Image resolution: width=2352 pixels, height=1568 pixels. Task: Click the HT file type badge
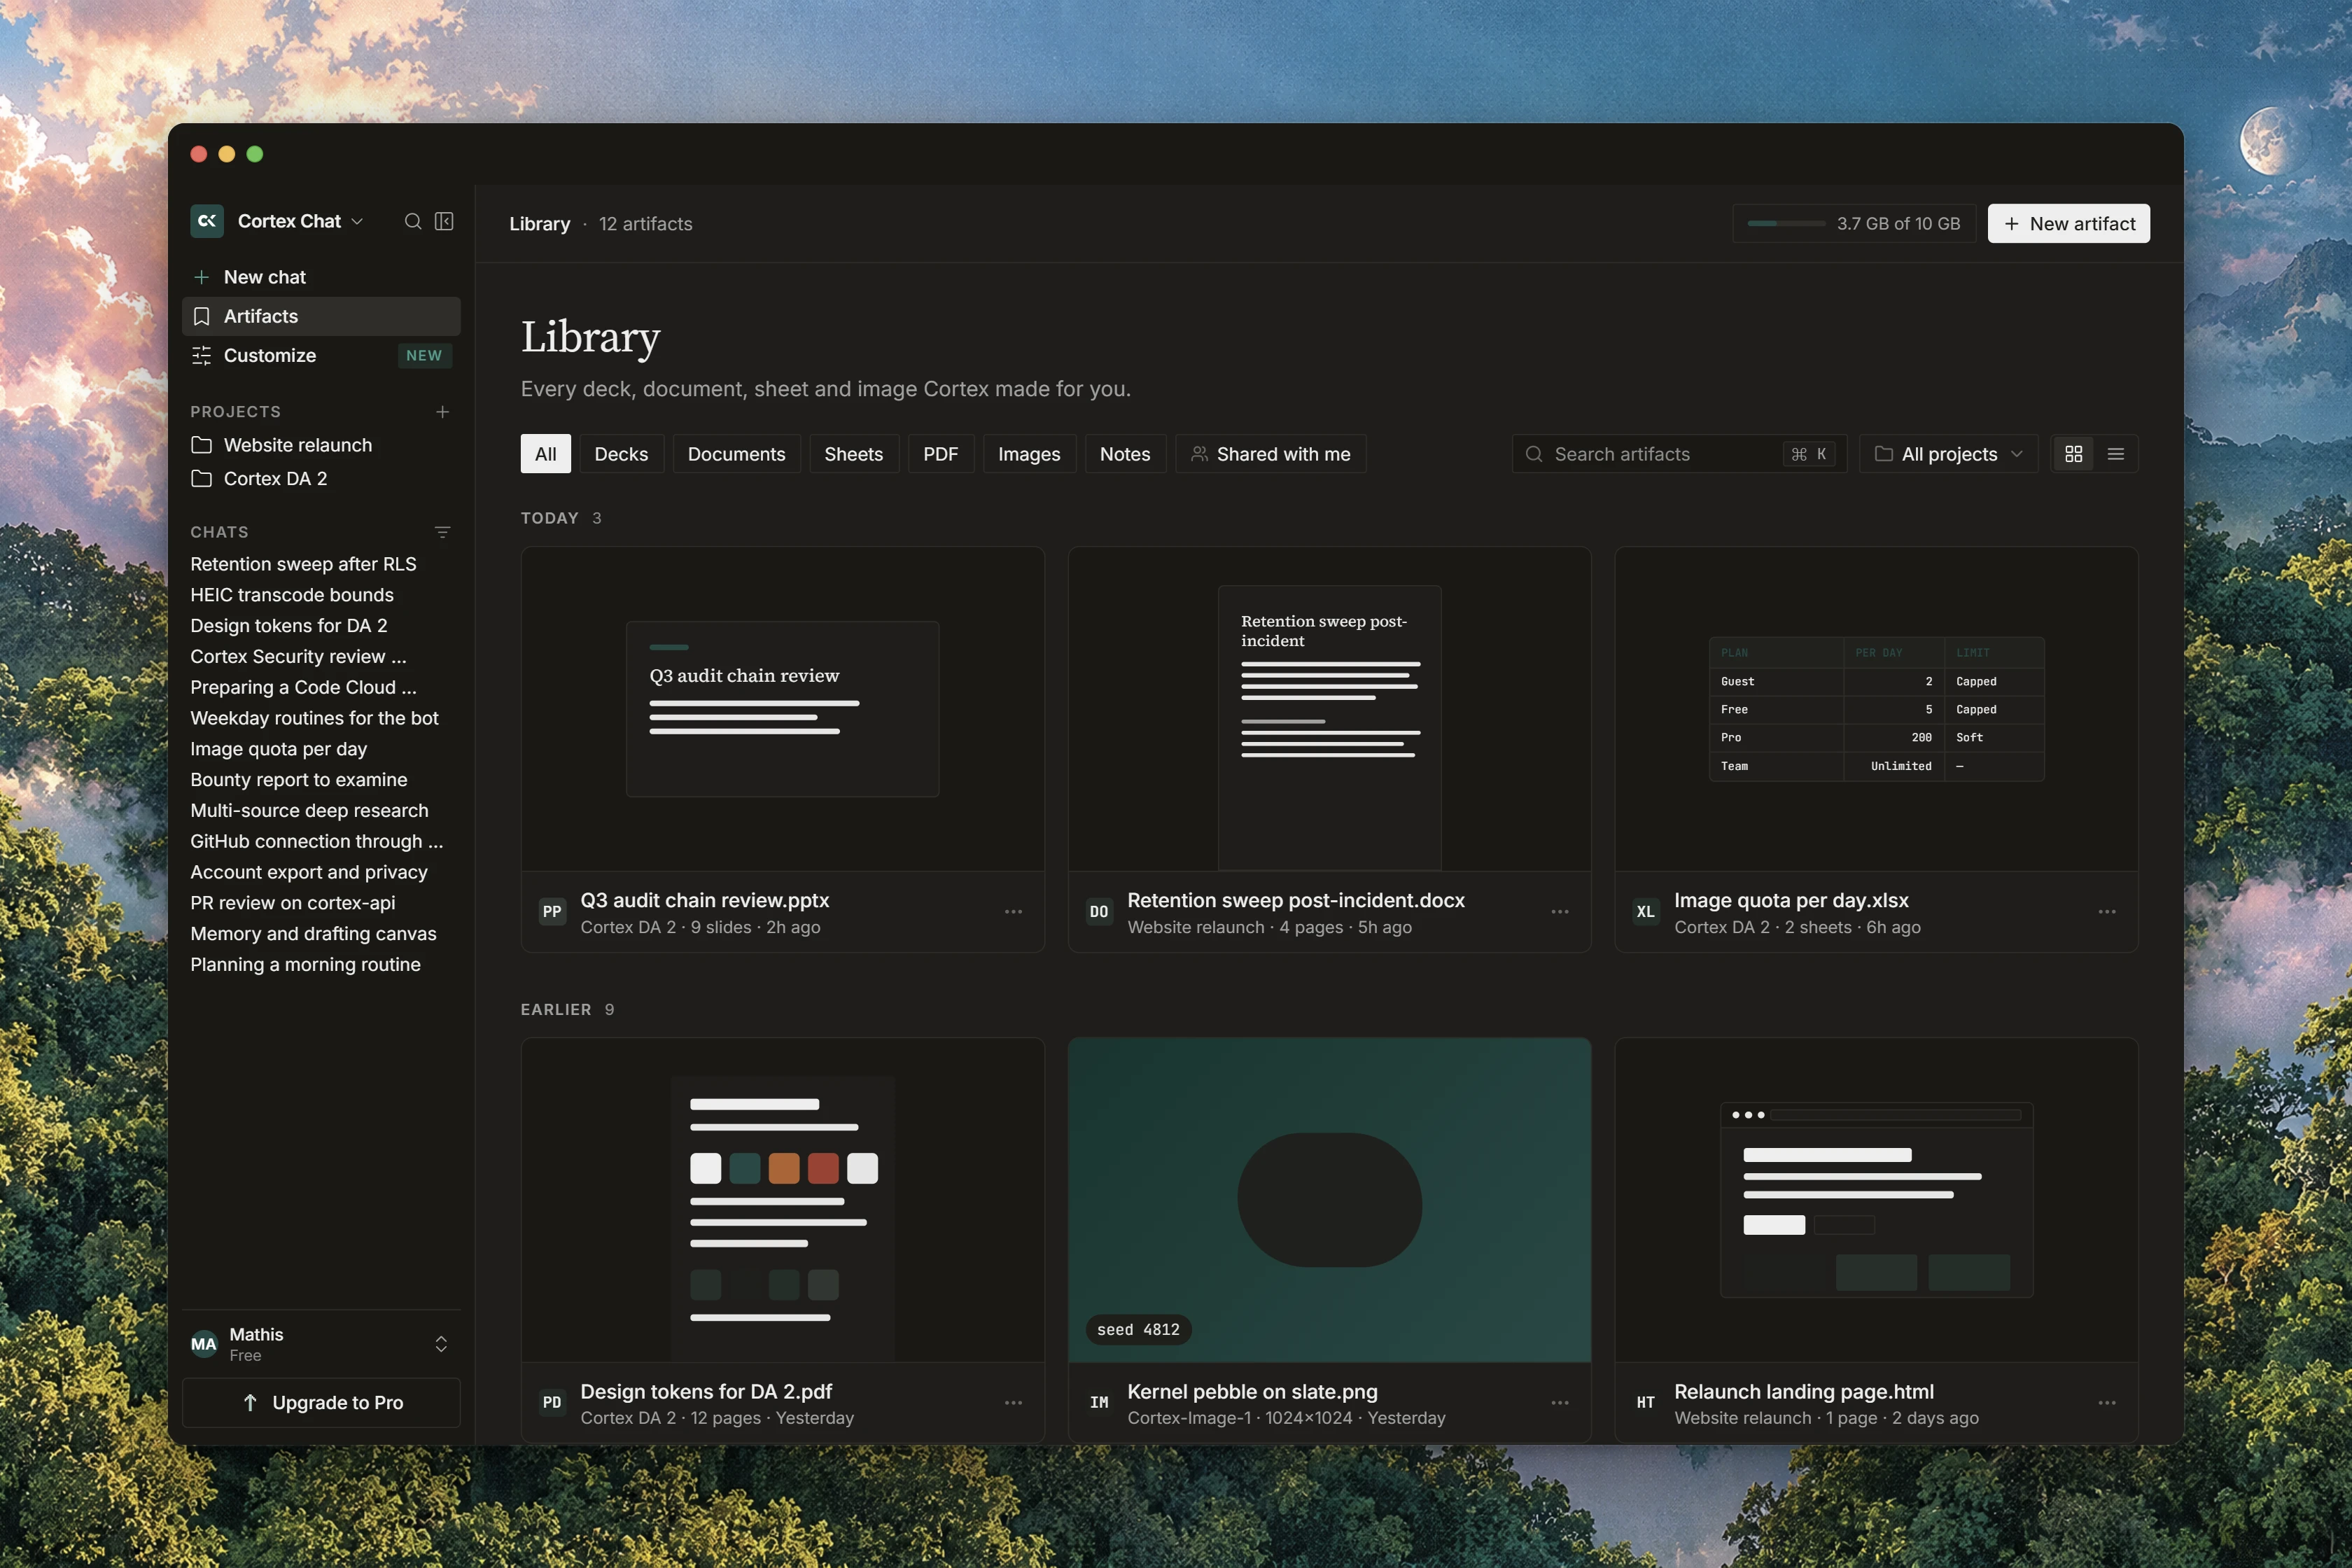click(x=1645, y=1403)
